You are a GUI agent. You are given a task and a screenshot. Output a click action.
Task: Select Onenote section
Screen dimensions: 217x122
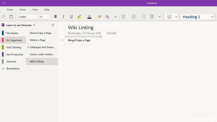click(13, 62)
